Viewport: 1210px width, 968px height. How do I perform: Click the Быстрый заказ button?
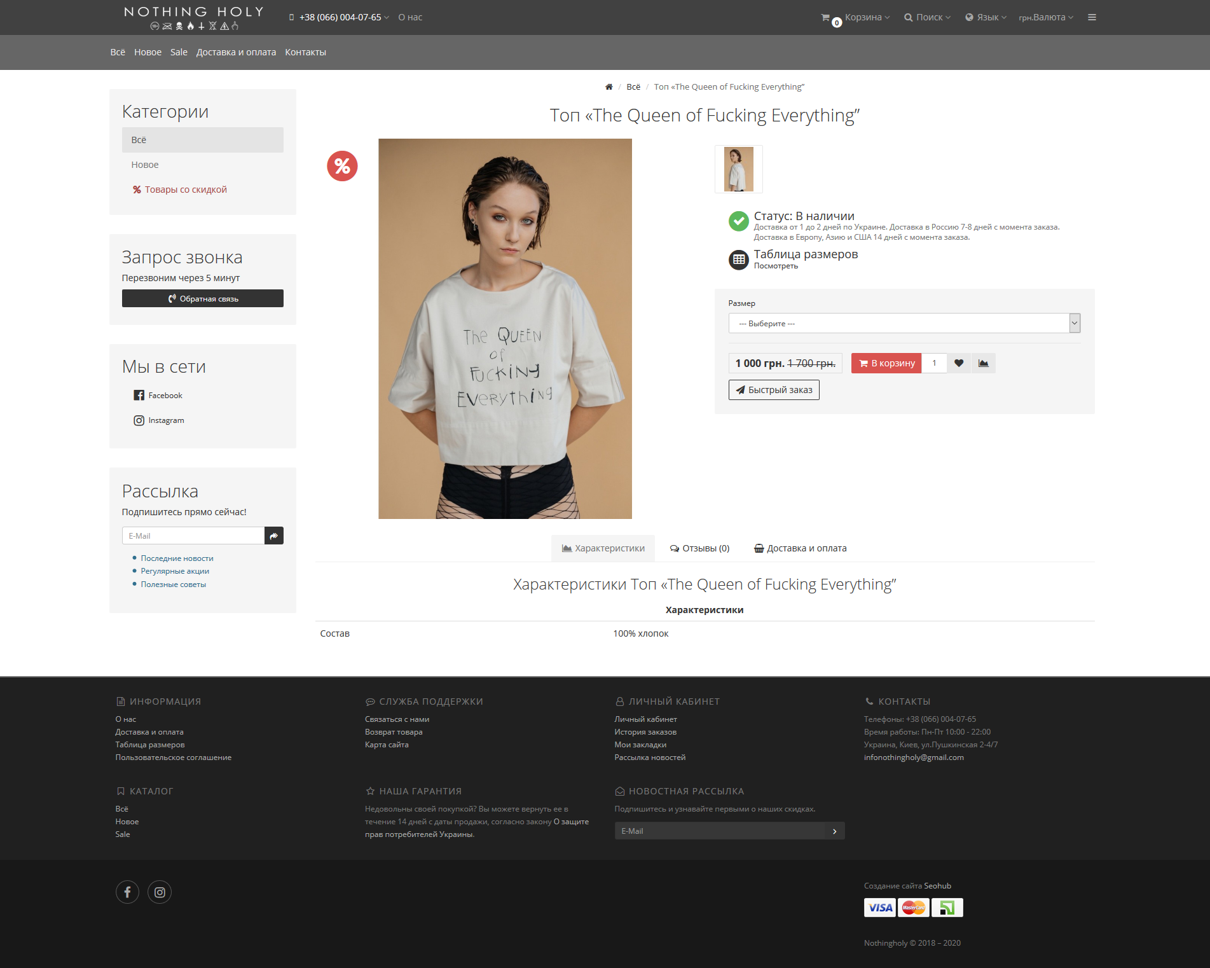(774, 390)
